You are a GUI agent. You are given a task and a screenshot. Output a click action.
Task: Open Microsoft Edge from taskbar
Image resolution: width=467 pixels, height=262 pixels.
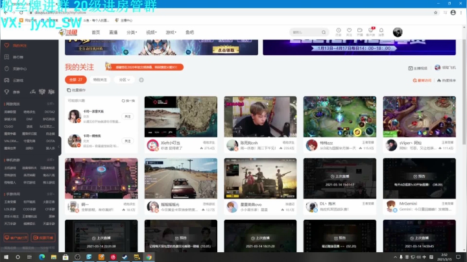(x=42, y=257)
